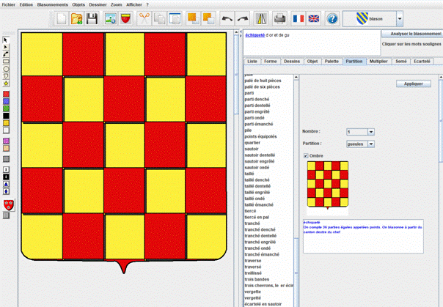Click the undo arrow icon
Viewport: 443px width, 307px height.
click(227, 18)
